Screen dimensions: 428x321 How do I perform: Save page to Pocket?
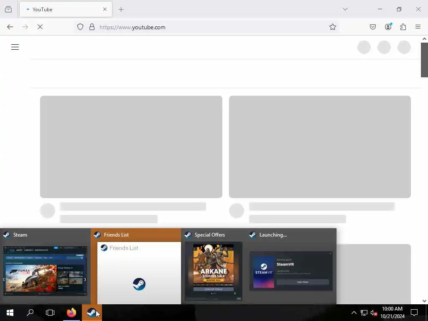click(373, 27)
